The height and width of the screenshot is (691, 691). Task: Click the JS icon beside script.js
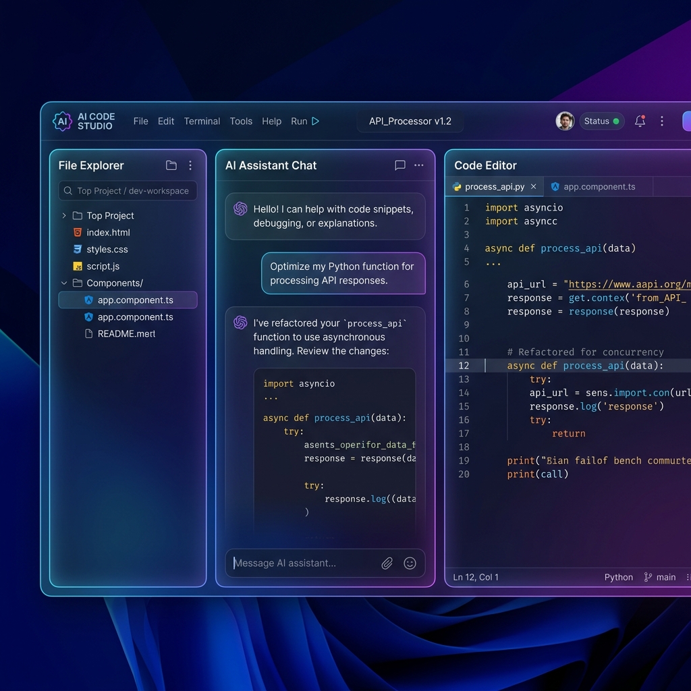tap(78, 267)
